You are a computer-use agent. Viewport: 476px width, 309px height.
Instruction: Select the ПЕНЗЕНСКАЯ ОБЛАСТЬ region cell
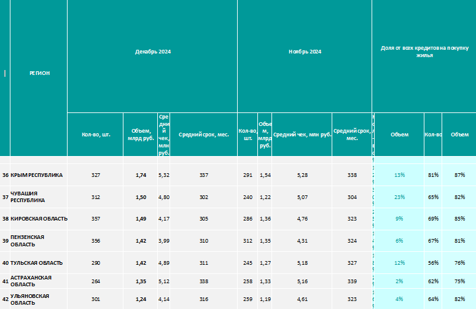(x=39, y=241)
